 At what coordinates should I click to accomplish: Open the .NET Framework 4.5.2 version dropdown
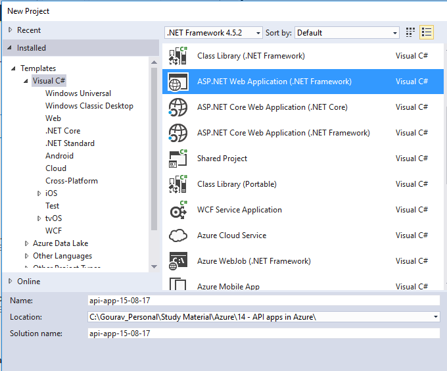pyautogui.click(x=214, y=32)
